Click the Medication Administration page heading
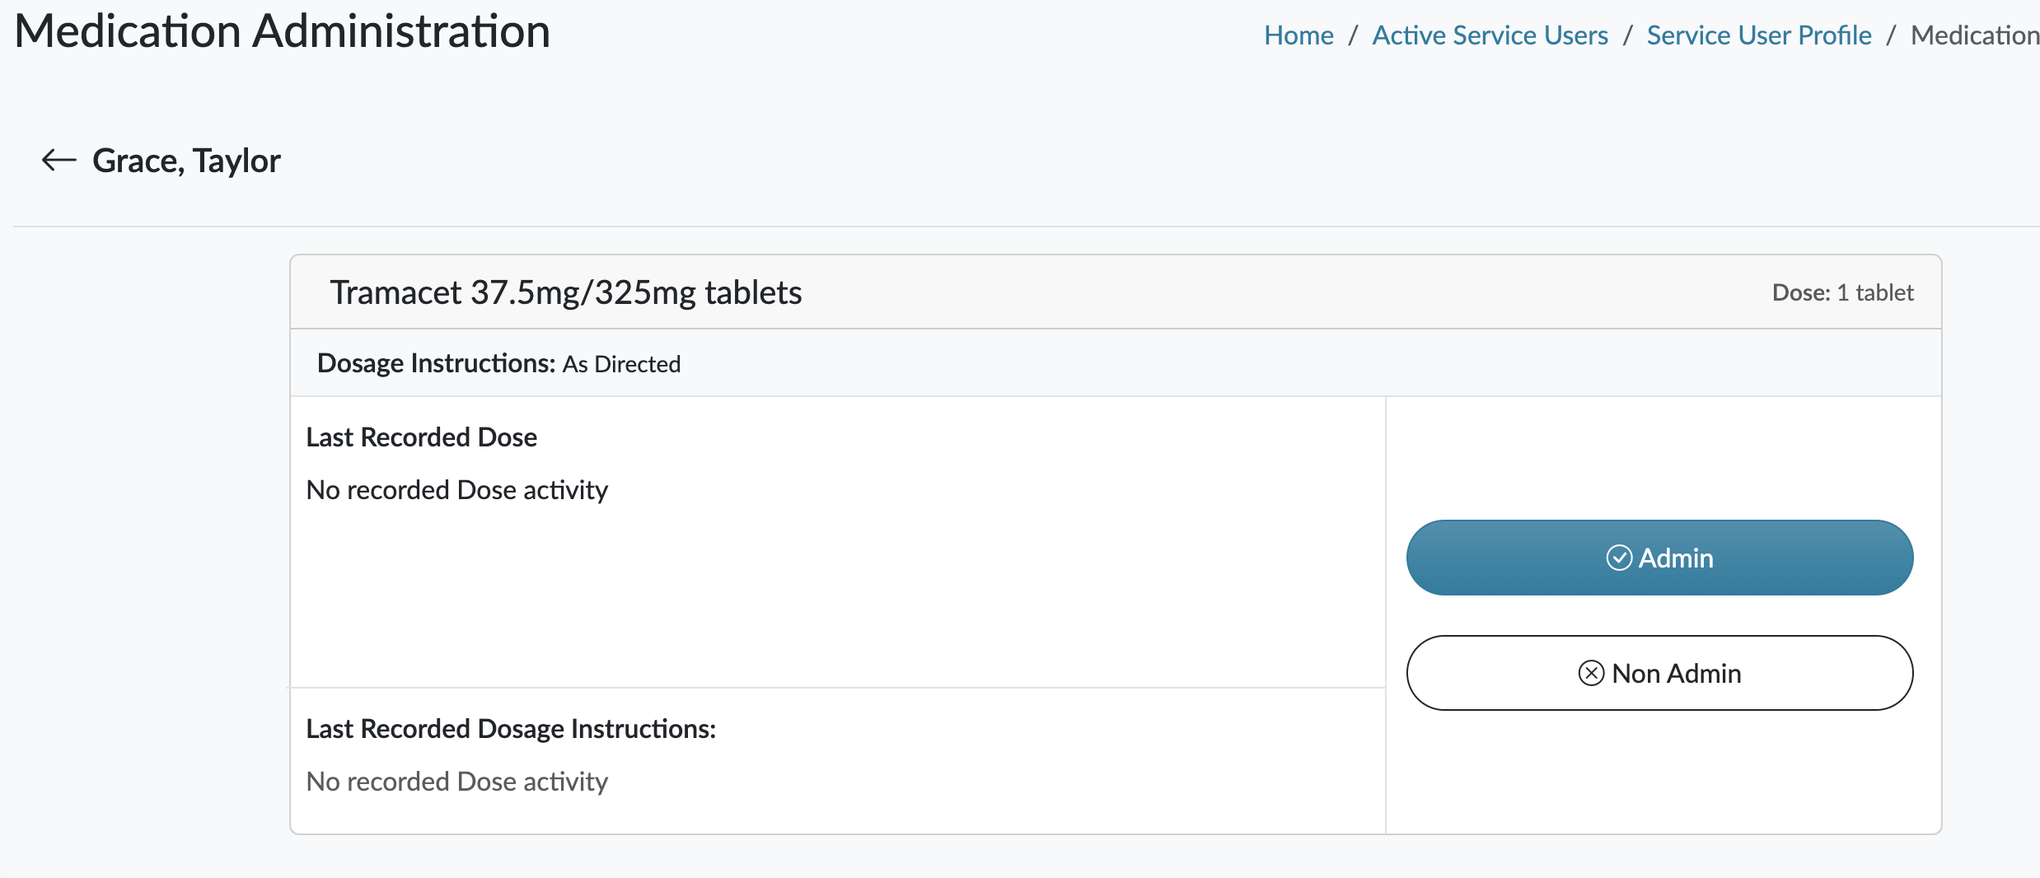This screenshot has height=878, width=2040. pos(282,31)
